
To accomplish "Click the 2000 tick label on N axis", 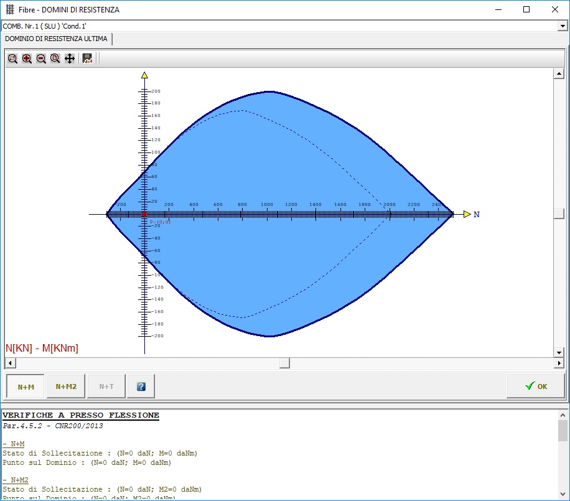I will (390, 204).
